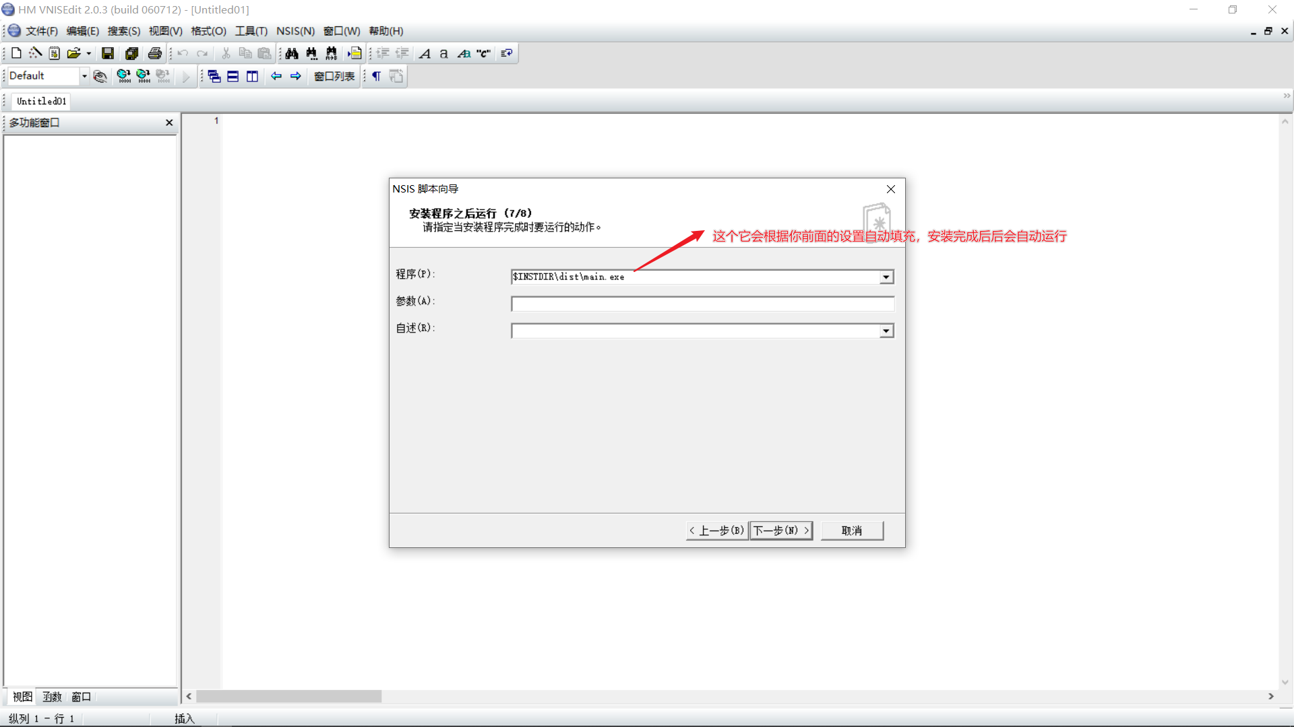Expand the 程序(P) combo box dropdown

point(886,277)
